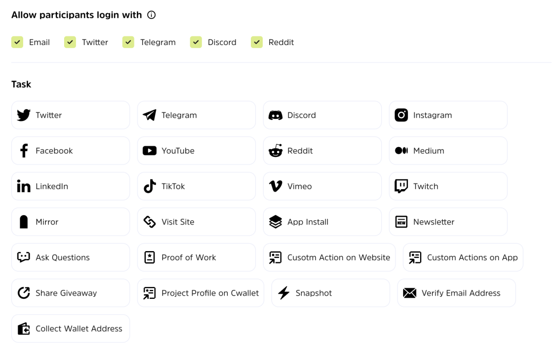Uncheck the Discord login option
This screenshot has width=554, height=351.
196,42
